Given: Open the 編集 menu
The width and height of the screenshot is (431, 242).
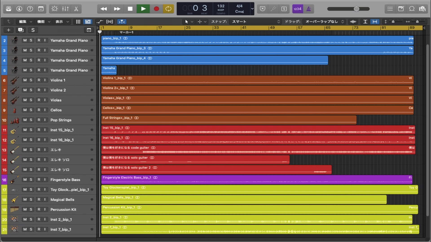Looking at the screenshot, I should pos(25,22).
